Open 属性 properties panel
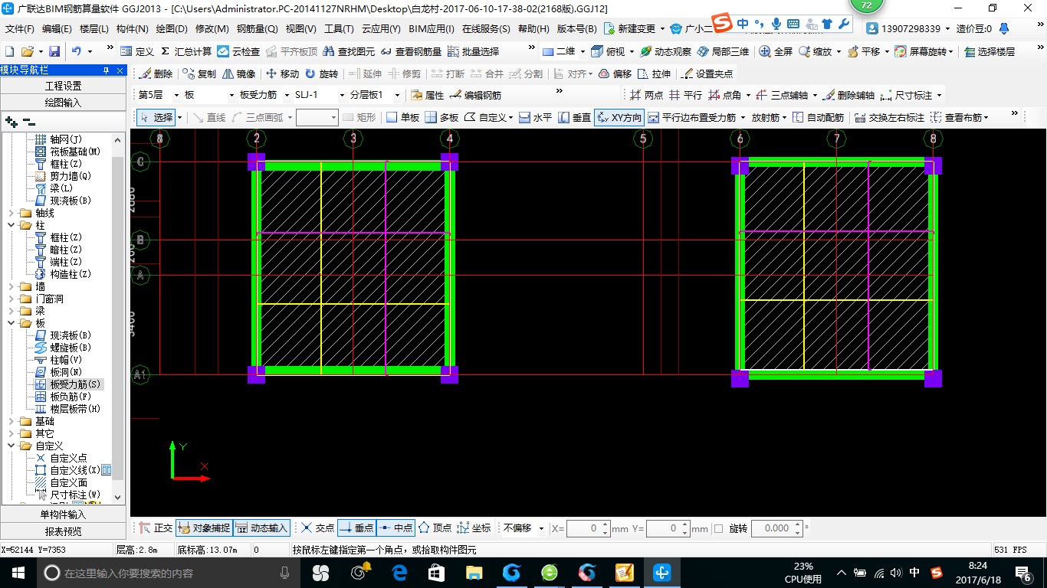1047x588 pixels. [x=428, y=95]
